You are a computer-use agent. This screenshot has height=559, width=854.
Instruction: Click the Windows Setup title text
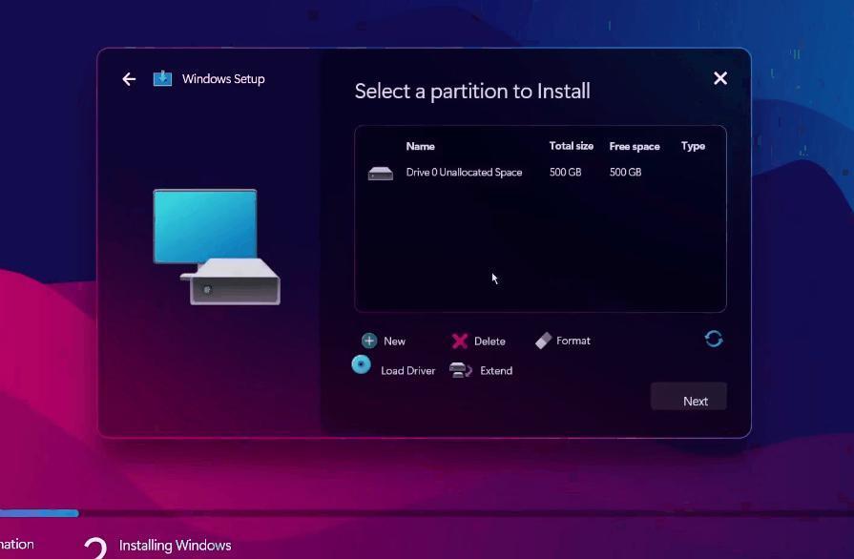[223, 79]
